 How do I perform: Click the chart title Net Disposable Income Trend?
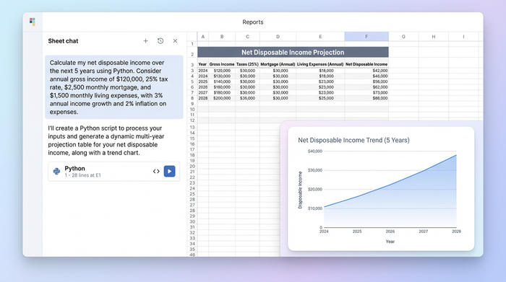353,140
